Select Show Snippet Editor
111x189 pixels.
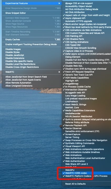point(32,13)
